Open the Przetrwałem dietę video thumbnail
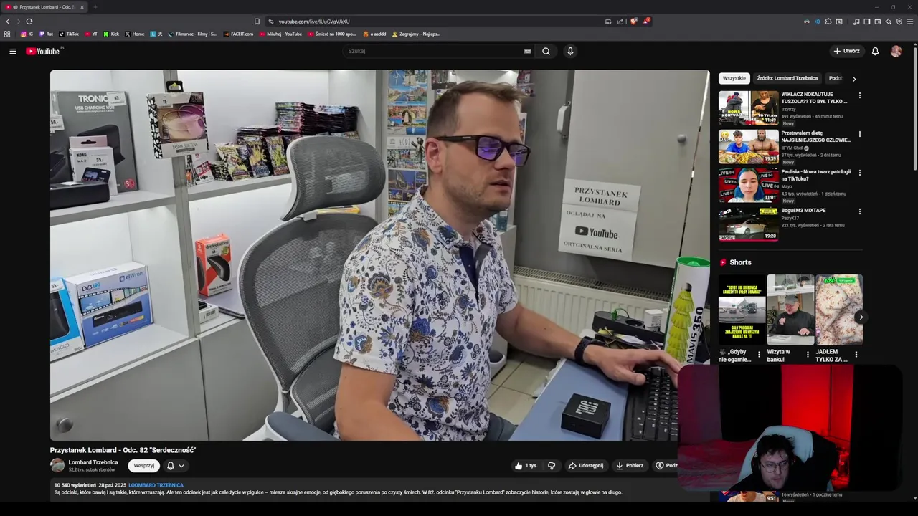The width and height of the screenshot is (918, 516). [x=748, y=146]
